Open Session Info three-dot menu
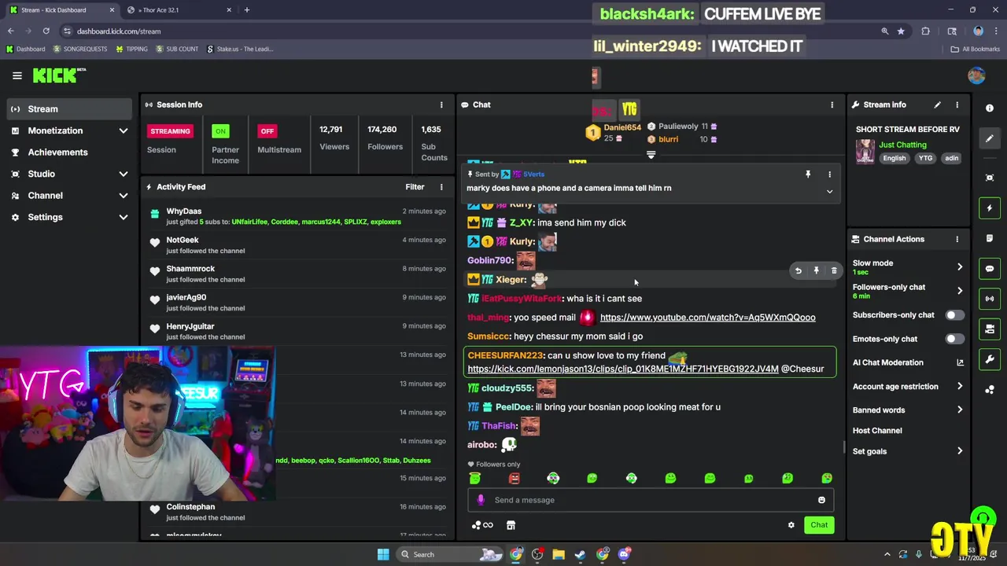1007x566 pixels. coord(441,105)
